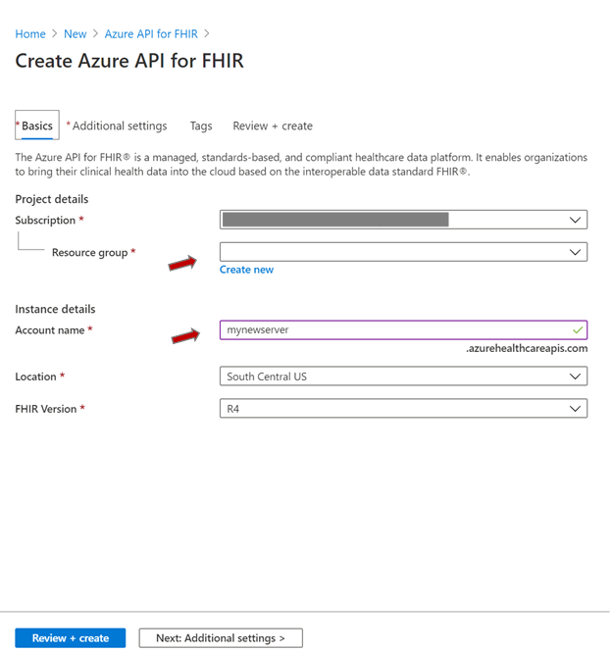The width and height of the screenshot is (612, 652).
Task: Open Azure API for FHIR breadcrumb
Action: click(151, 34)
